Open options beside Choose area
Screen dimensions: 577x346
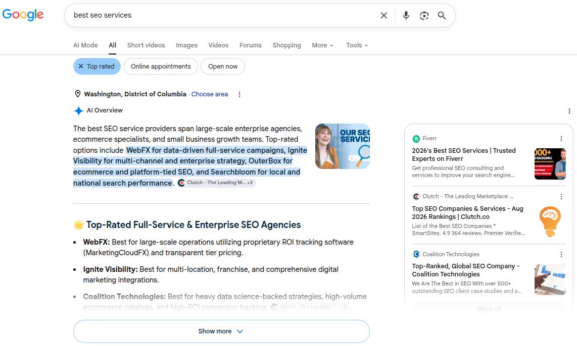tap(239, 94)
